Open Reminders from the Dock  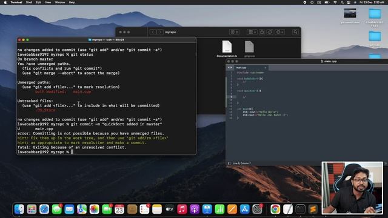coord(144,209)
